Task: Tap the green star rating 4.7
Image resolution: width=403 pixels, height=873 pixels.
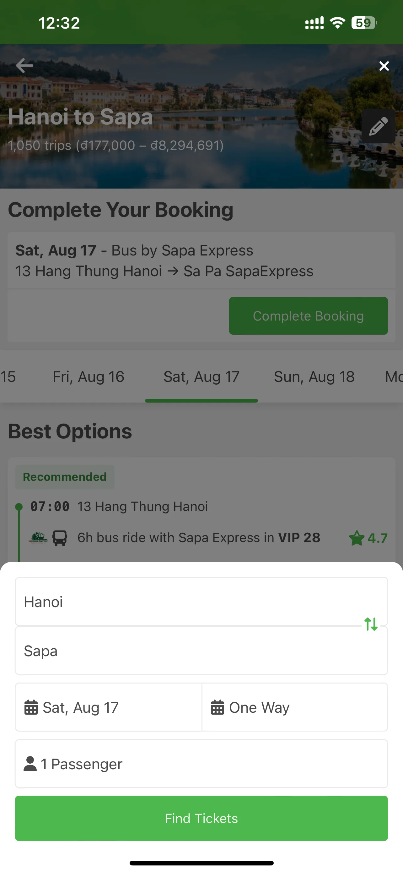Action: (368, 538)
